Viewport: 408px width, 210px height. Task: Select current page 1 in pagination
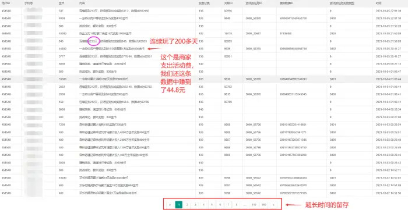178,205
